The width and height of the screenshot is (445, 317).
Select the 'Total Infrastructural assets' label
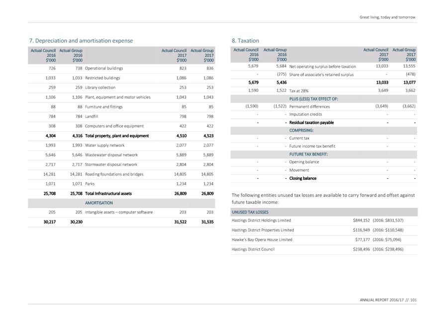pos(108,194)
